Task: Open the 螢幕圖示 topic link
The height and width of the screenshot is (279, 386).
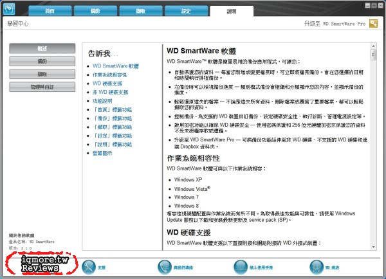Action: pos(102,153)
